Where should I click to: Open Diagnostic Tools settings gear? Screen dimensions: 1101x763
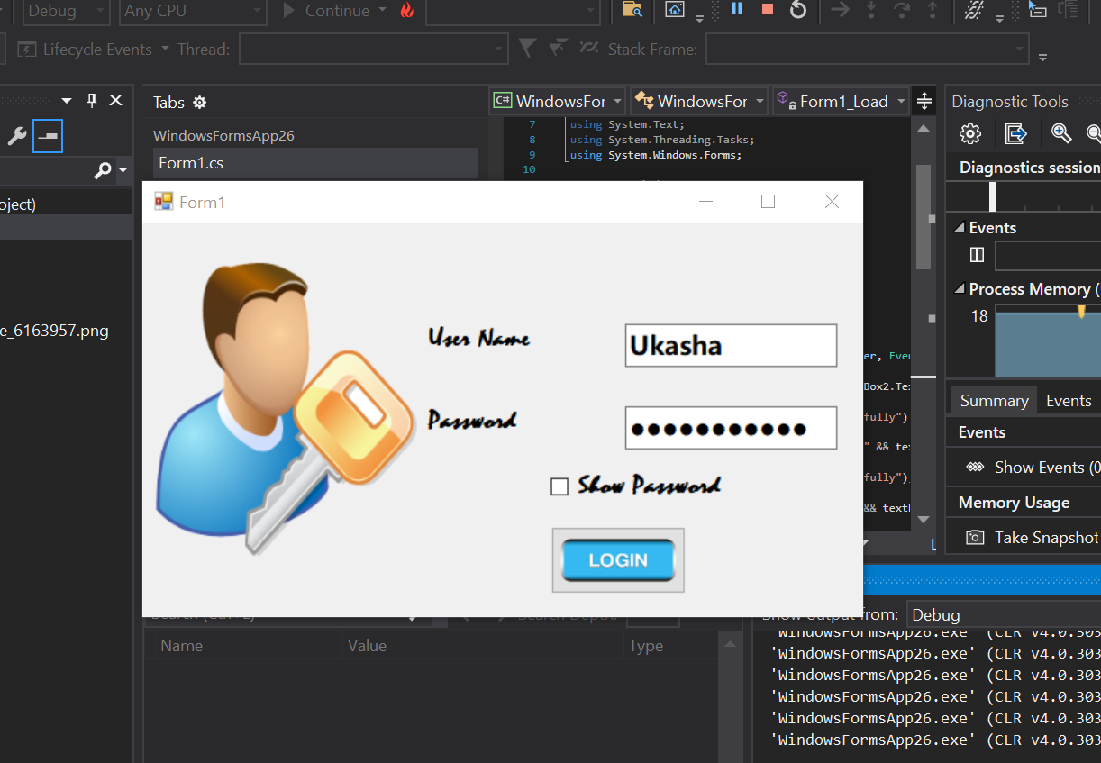(x=969, y=133)
